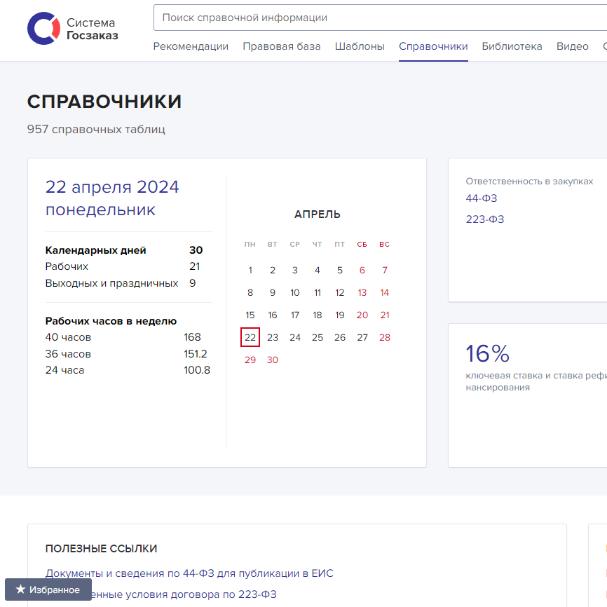Click the Система Госзаказ logo icon
The image size is (607, 607).
43,28
